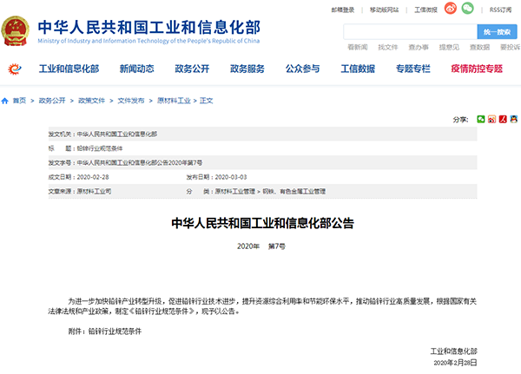This screenshot has width=521, height=374.
Task: Click the Weibo icon in header
Action: [450, 10]
